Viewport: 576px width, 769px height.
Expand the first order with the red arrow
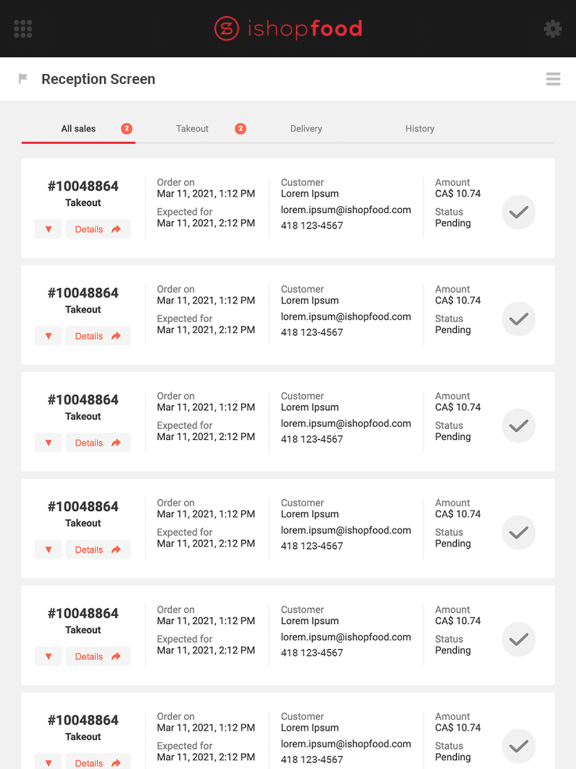click(x=48, y=229)
